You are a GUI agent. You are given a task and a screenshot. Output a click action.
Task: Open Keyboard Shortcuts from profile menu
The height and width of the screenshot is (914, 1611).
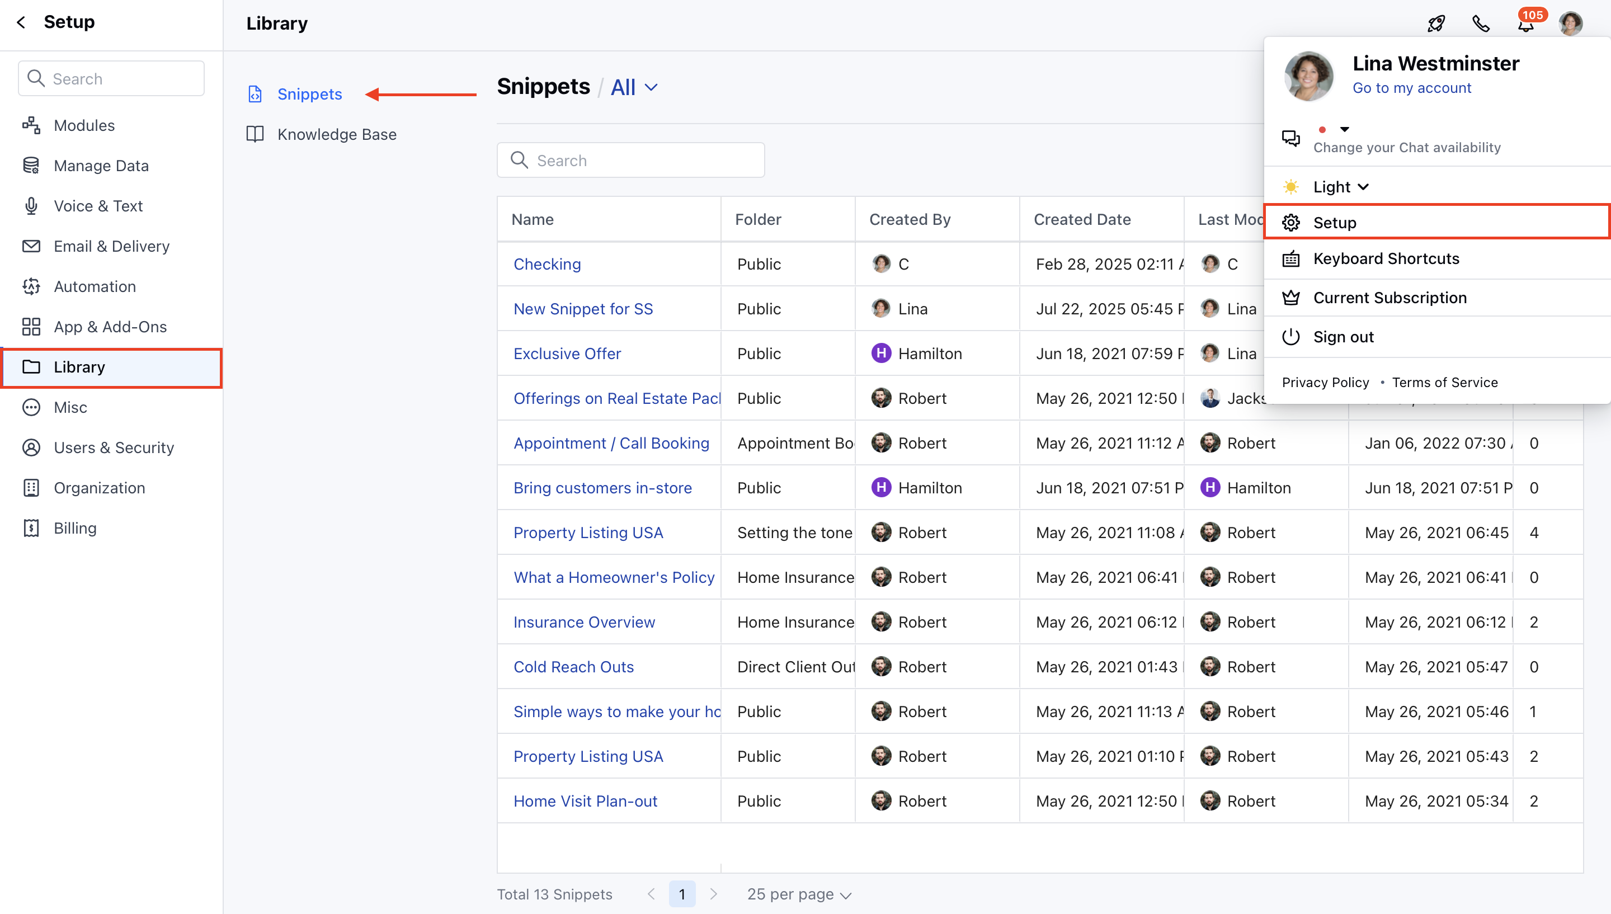click(1386, 258)
